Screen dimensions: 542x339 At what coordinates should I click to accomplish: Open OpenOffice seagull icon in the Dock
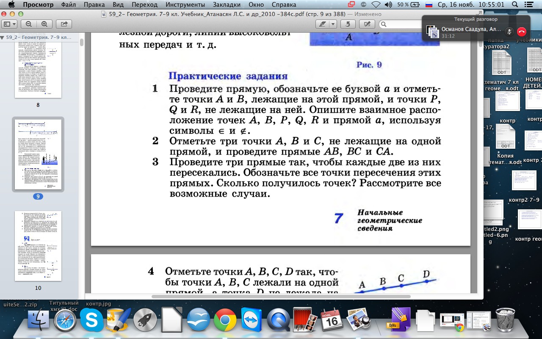coord(199,320)
